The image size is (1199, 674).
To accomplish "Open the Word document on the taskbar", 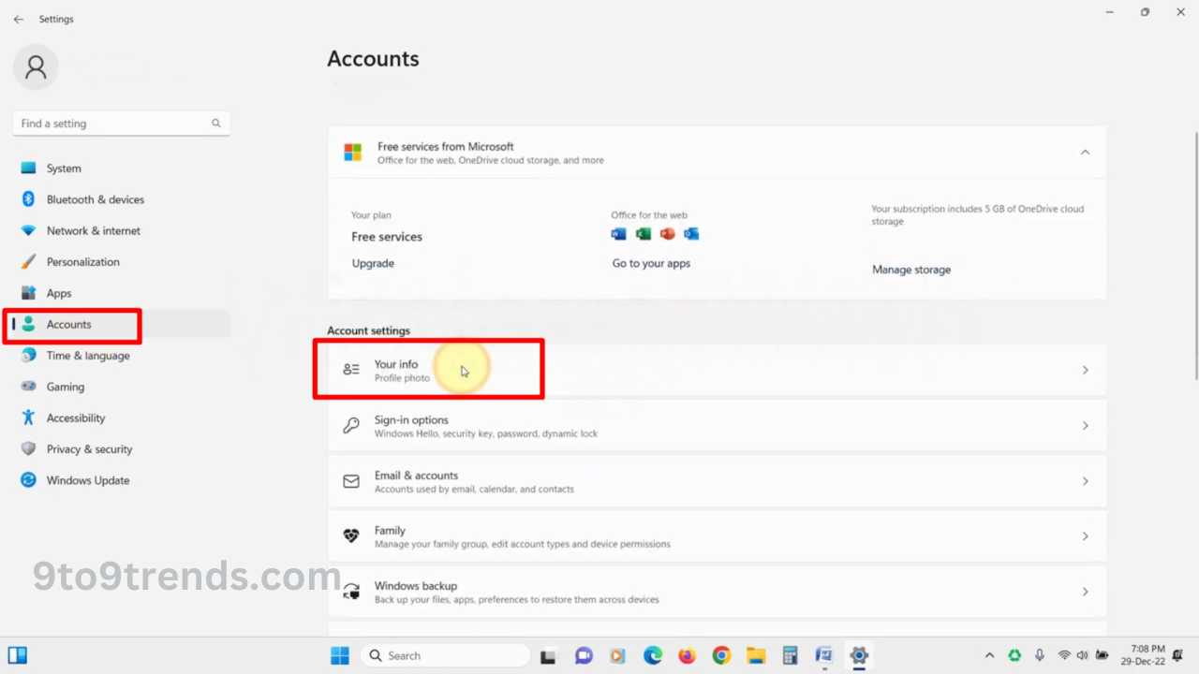I will 824,656.
